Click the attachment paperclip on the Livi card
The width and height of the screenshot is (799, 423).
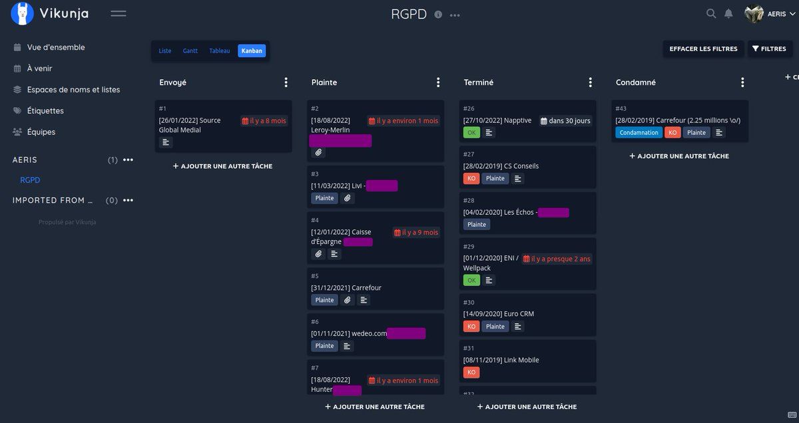pos(348,198)
